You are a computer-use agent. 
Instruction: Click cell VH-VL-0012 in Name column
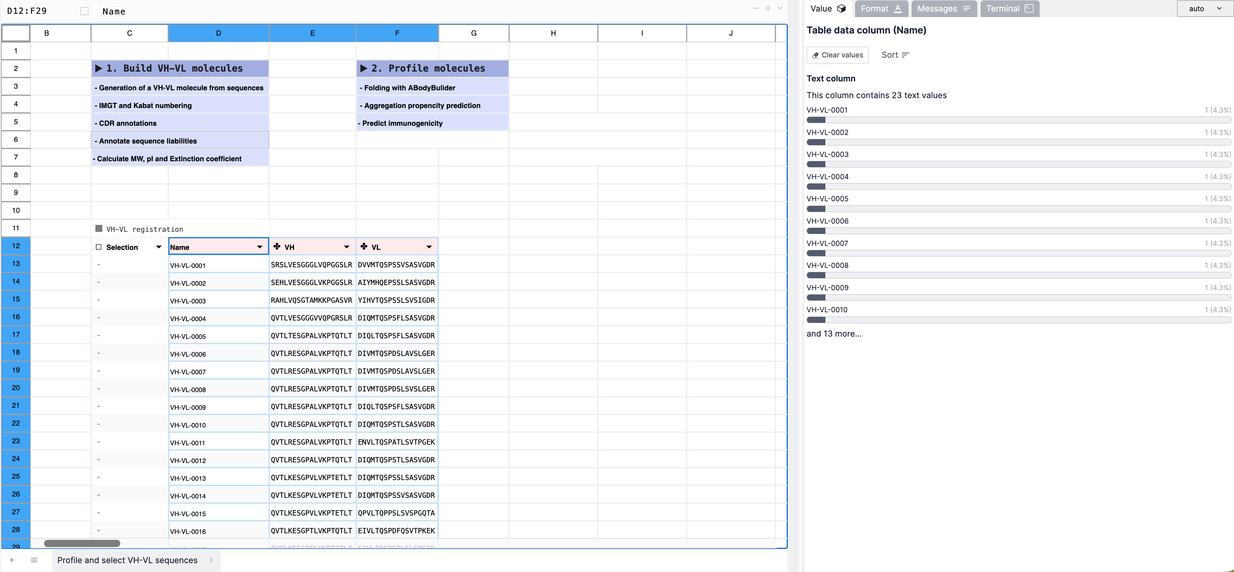click(219, 460)
